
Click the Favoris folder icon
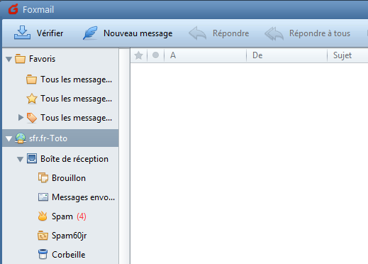point(20,59)
